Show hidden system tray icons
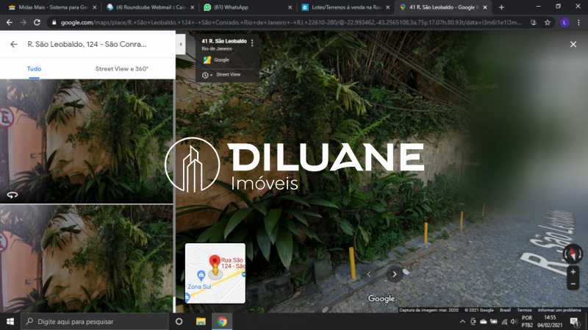 click(x=462, y=321)
